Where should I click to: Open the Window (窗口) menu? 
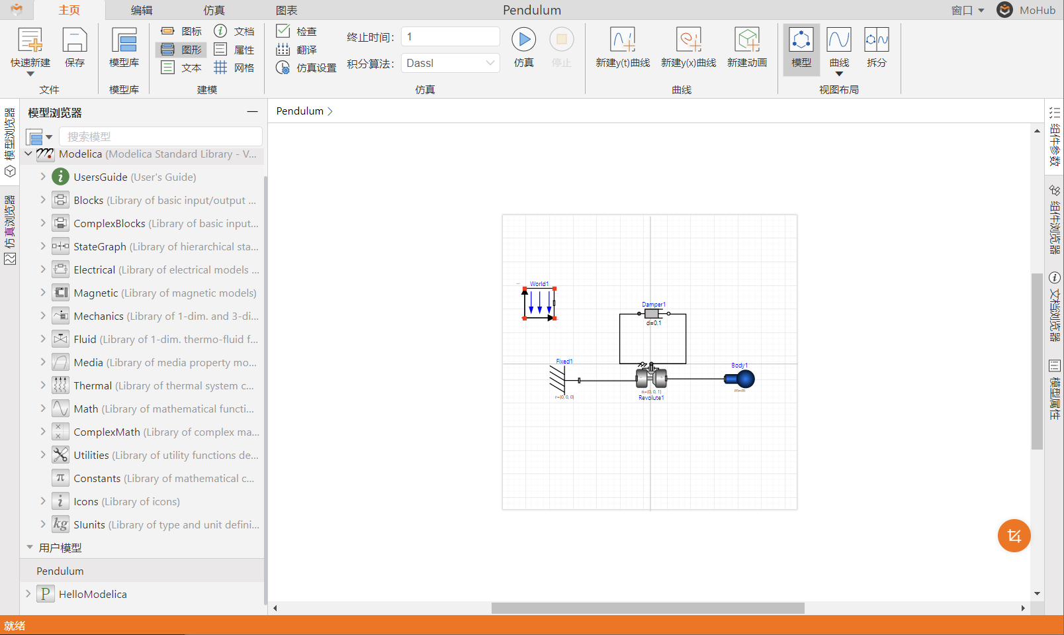[x=968, y=10]
